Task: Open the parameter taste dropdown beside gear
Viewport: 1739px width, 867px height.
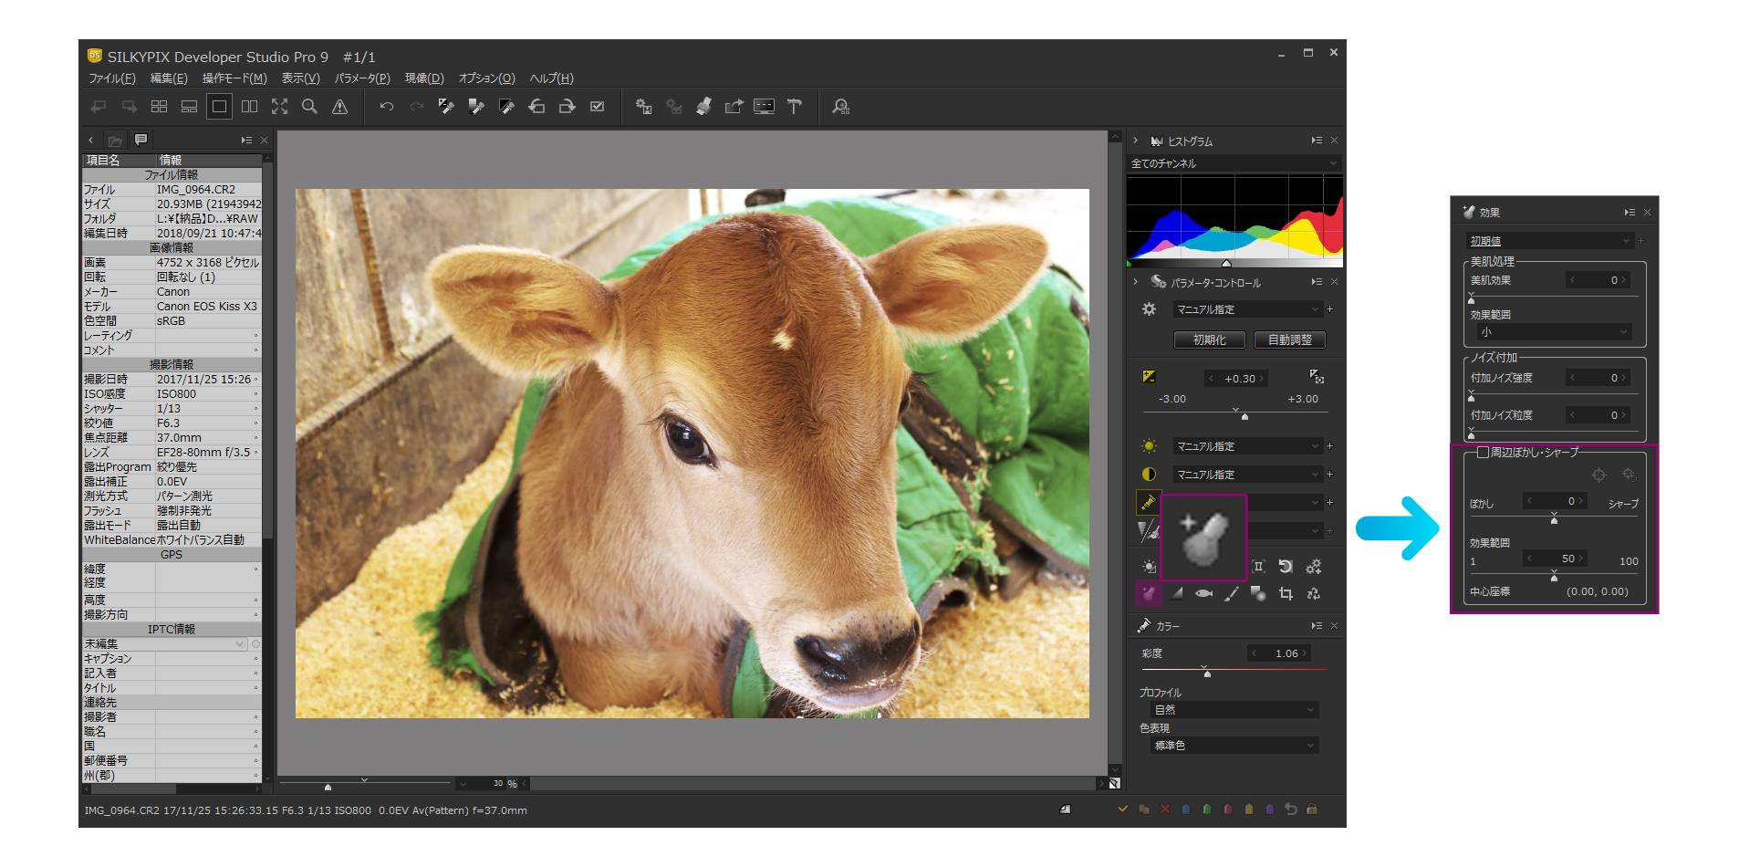Action: click(1248, 309)
